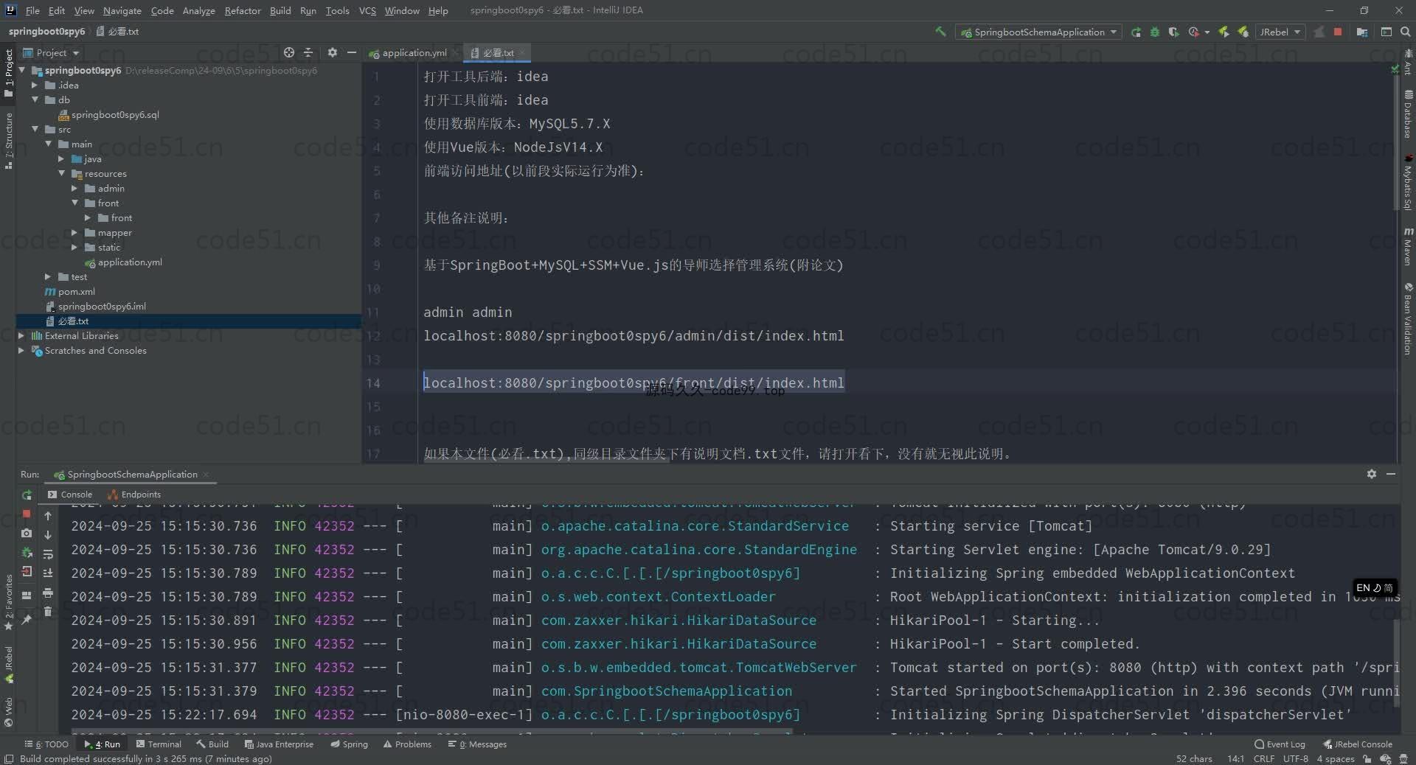Viewport: 1416px width, 765px height.
Task: Expand External Libraries node
Action: tap(21, 335)
